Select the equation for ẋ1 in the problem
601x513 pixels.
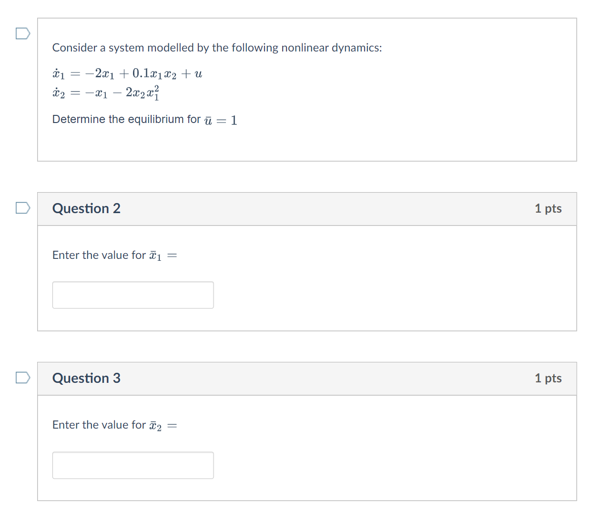click(127, 73)
